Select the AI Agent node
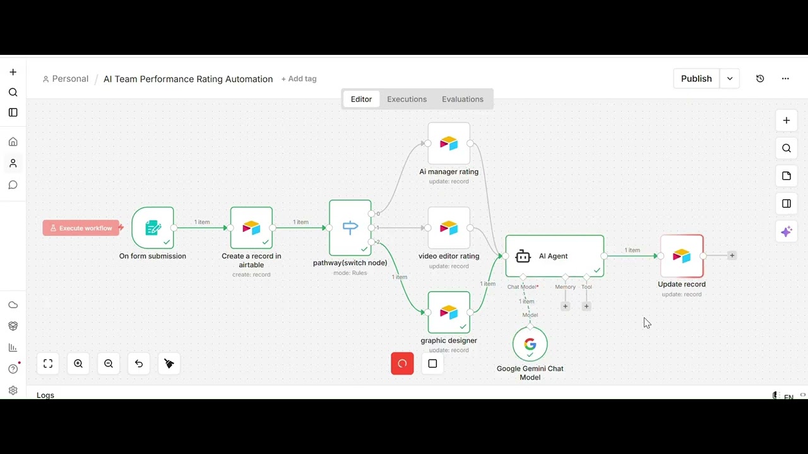 555,256
